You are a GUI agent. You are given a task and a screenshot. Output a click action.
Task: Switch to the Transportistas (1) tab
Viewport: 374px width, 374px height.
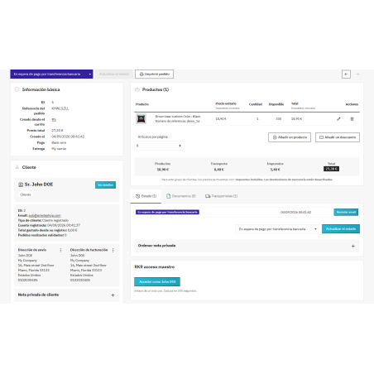(x=221, y=196)
